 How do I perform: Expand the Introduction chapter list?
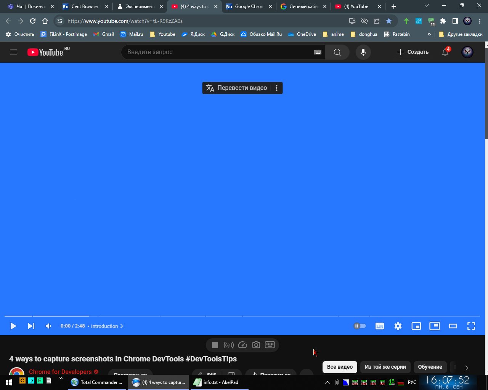pyautogui.click(x=107, y=326)
